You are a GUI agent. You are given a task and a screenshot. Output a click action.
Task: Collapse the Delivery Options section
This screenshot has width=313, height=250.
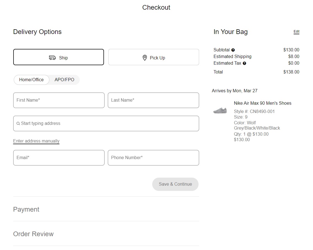click(x=37, y=32)
